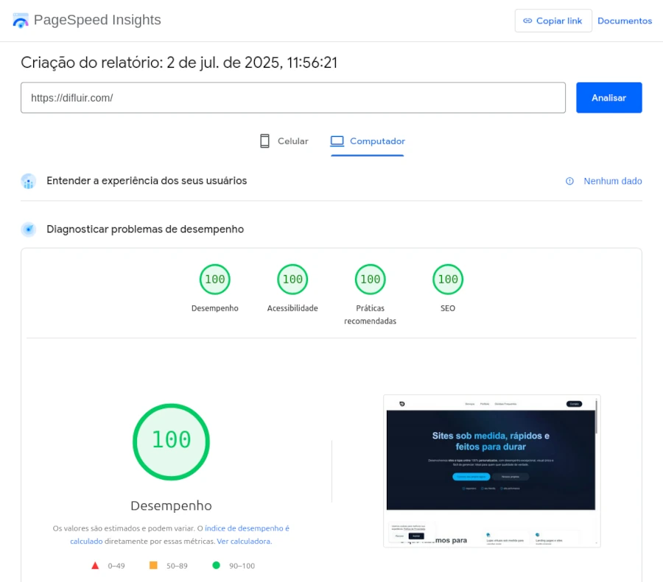Click the green circle 90–100 legend icon

pos(216,565)
